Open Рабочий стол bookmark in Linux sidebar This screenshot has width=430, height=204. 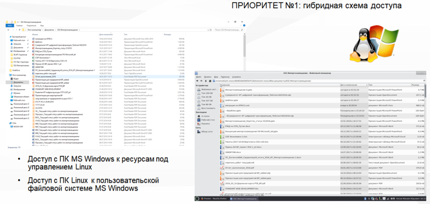click(206, 120)
